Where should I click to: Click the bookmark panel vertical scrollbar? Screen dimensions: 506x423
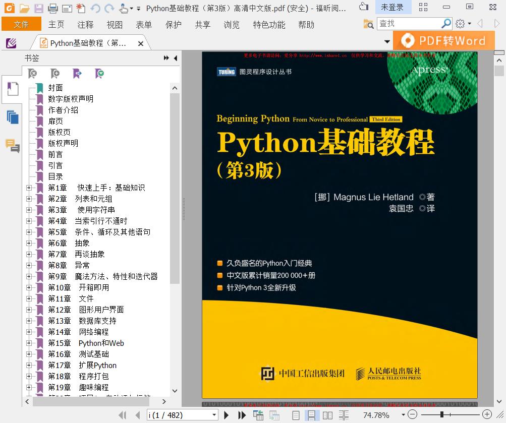[175, 189]
